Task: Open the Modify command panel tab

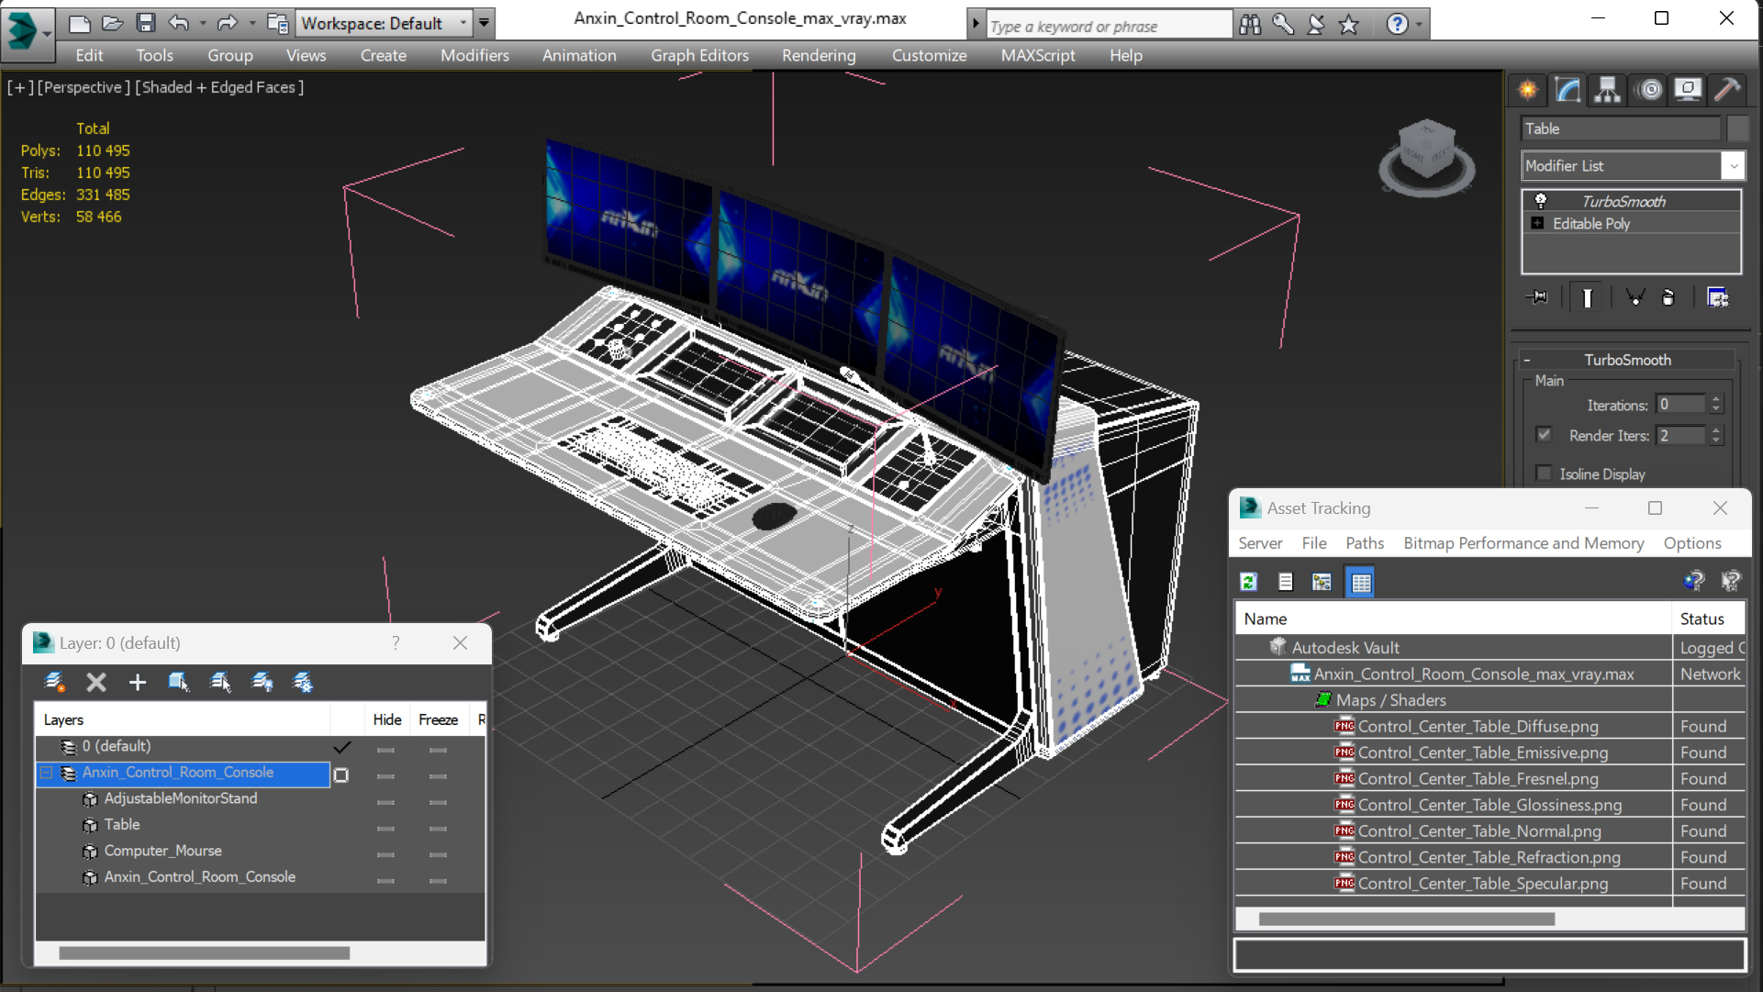Action: coord(1568,90)
